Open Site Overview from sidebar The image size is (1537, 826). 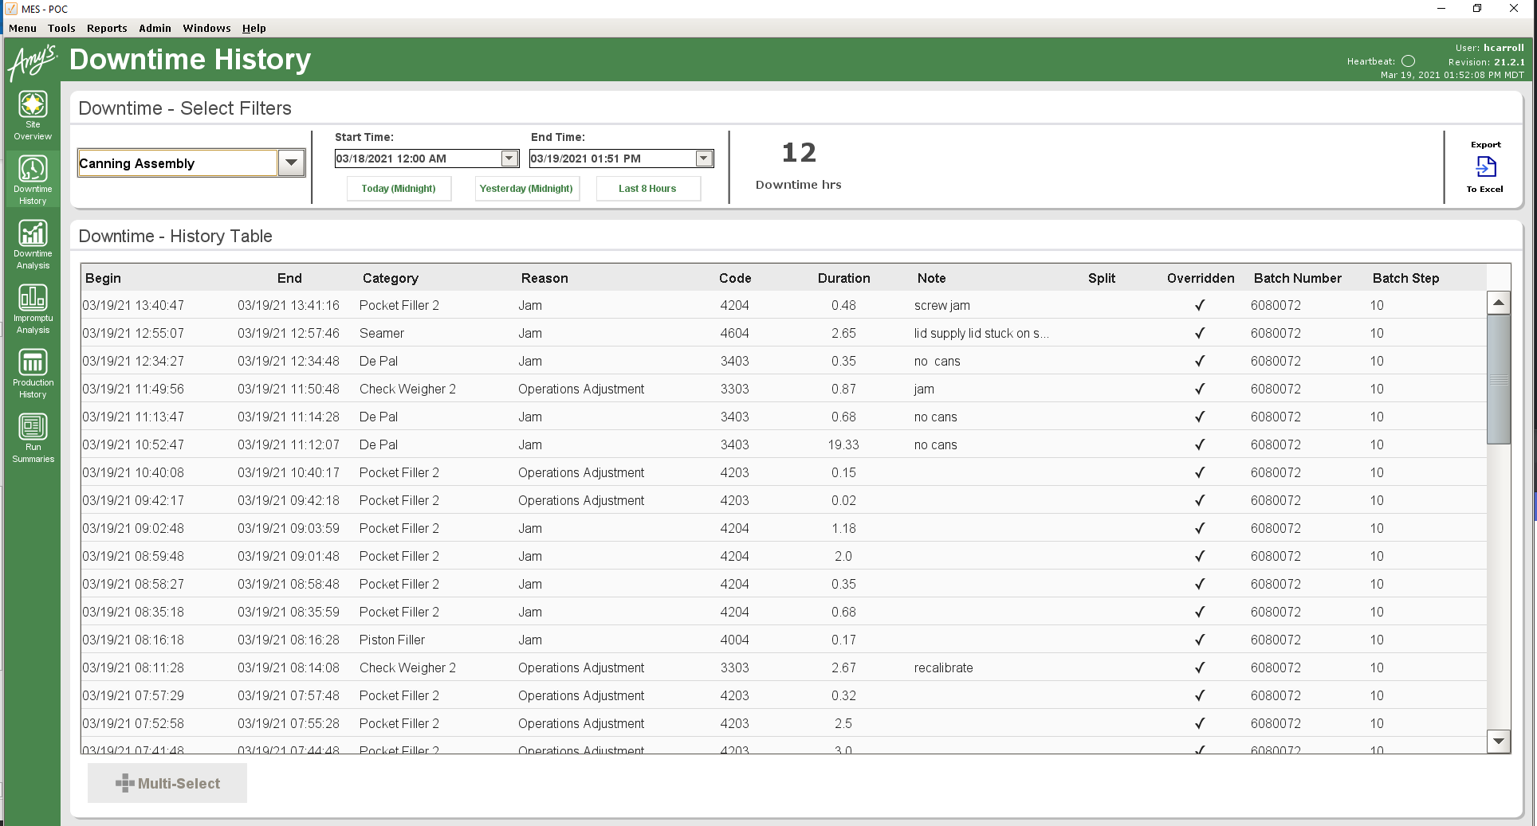click(33, 116)
